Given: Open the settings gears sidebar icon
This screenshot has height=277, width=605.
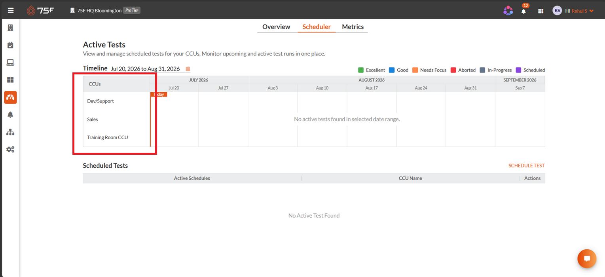Looking at the screenshot, I should click(x=10, y=150).
